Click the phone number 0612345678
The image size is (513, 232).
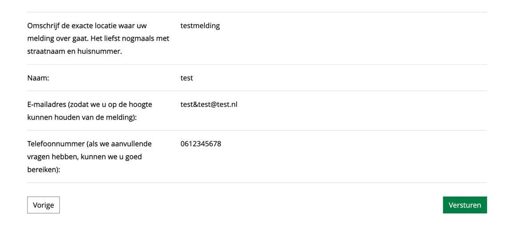pyautogui.click(x=201, y=144)
